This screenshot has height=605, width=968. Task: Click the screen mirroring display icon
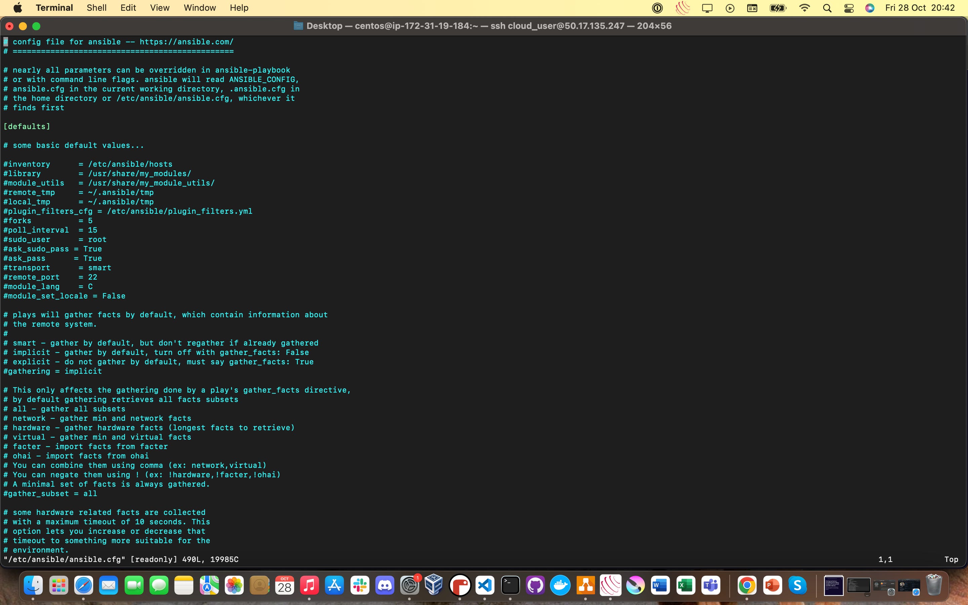pos(707,8)
